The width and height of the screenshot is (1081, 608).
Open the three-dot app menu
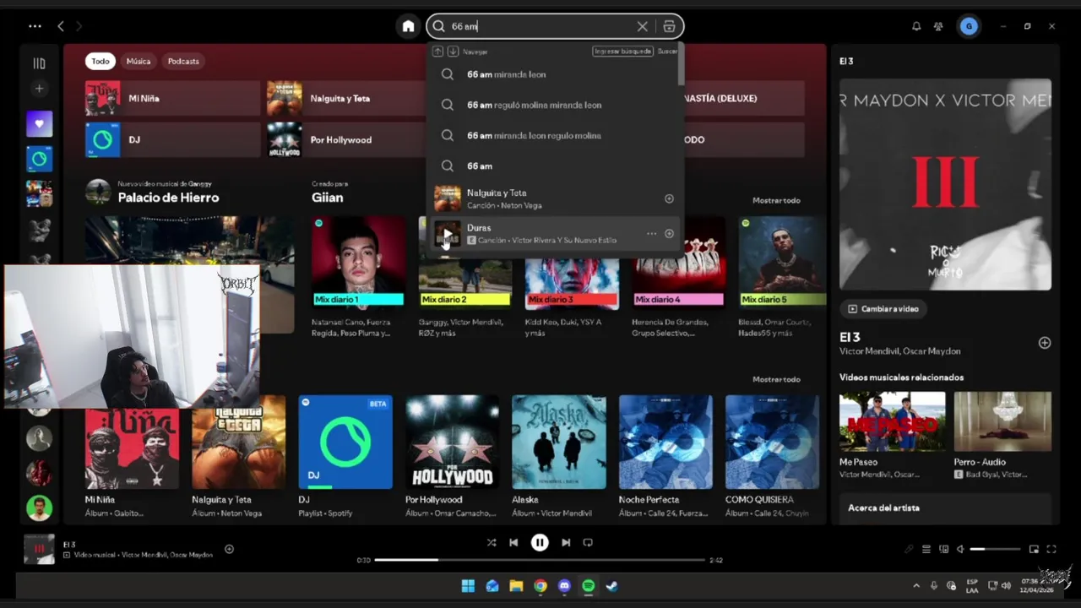[35, 26]
